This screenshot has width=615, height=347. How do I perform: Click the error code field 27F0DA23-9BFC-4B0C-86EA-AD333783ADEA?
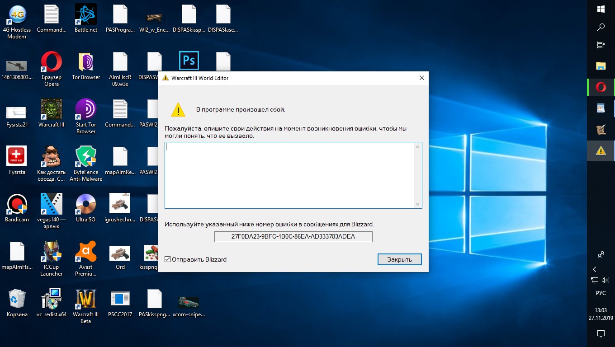tap(293, 237)
